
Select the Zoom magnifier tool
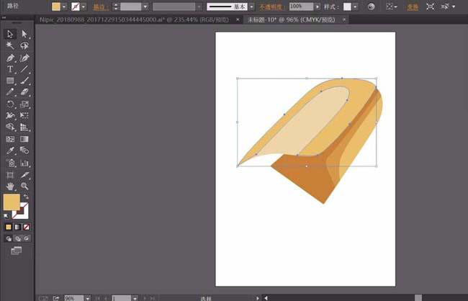point(24,186)
